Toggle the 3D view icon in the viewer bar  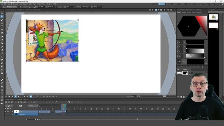[x=159, y=10]
